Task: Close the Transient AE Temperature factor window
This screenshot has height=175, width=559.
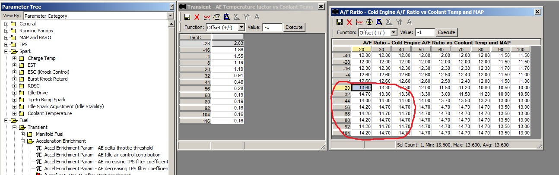Action: tap(321, 6)
